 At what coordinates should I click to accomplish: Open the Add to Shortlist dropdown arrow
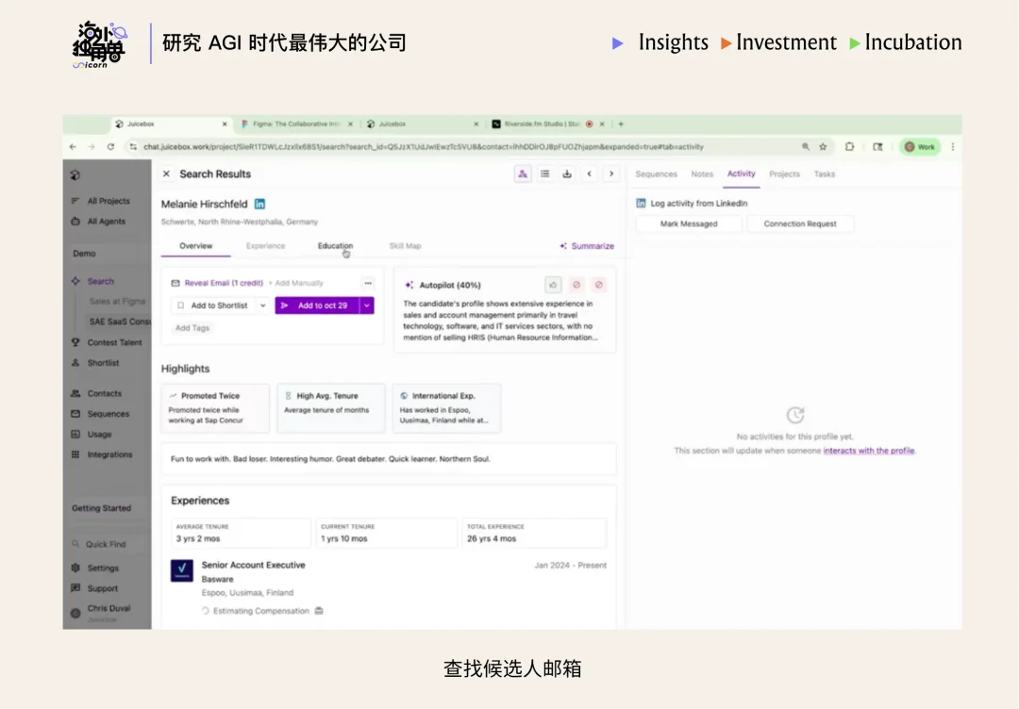point(262,306)
